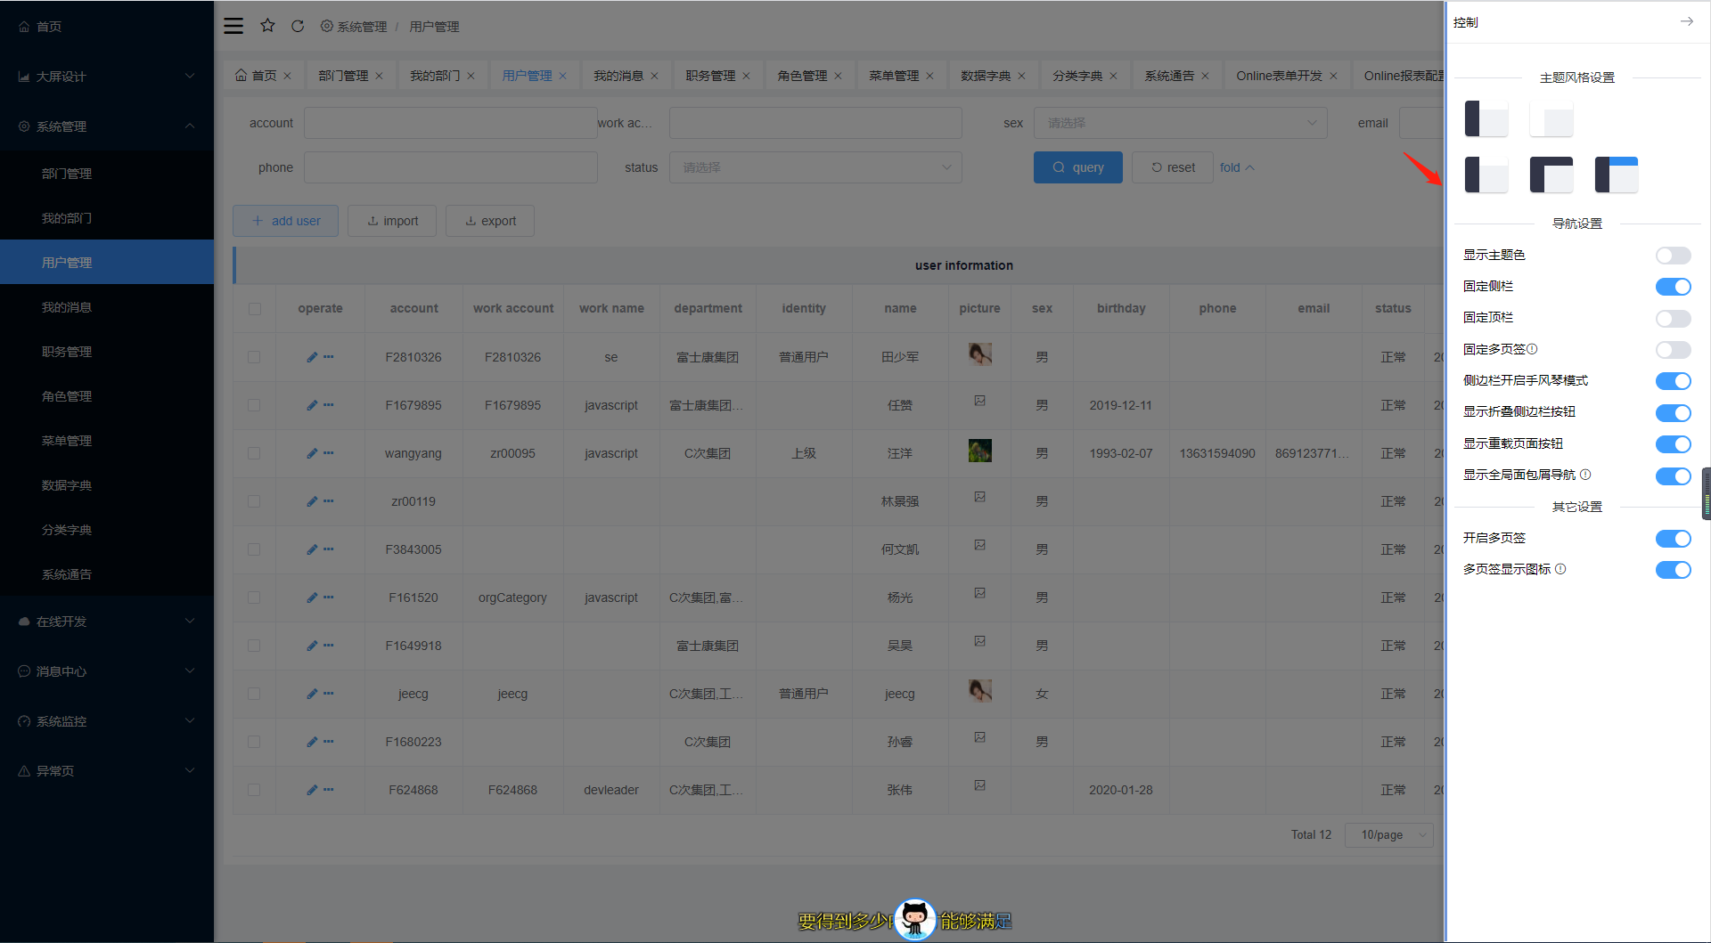Click the fold link
Image resolution: width=1711 pixels, height=943 pixels.
click(1237, 167)
